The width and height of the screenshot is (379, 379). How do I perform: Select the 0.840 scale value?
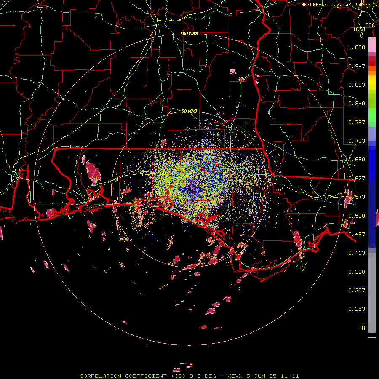tap(357, 104)
